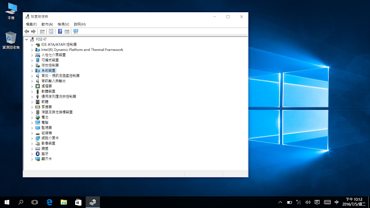Open the Action Center notification icon
This screenshot has width=370, height=208.
pos(317,202)
